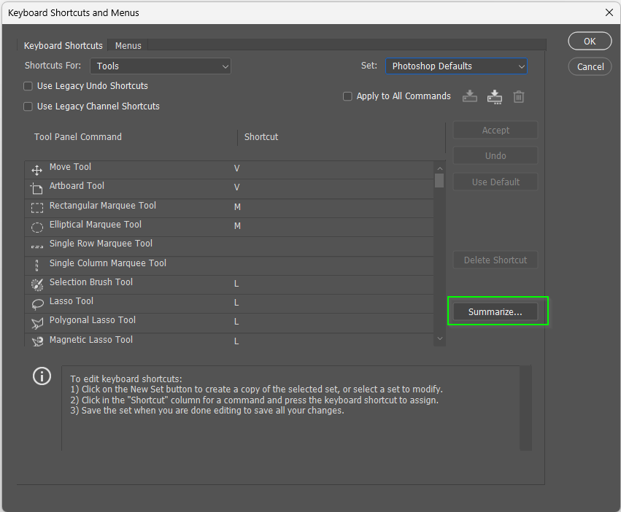Viewport: 621px width, 512px height.
Task: Select the Single Row Marquee Tool icon
Action: click(x=36, y=244)
